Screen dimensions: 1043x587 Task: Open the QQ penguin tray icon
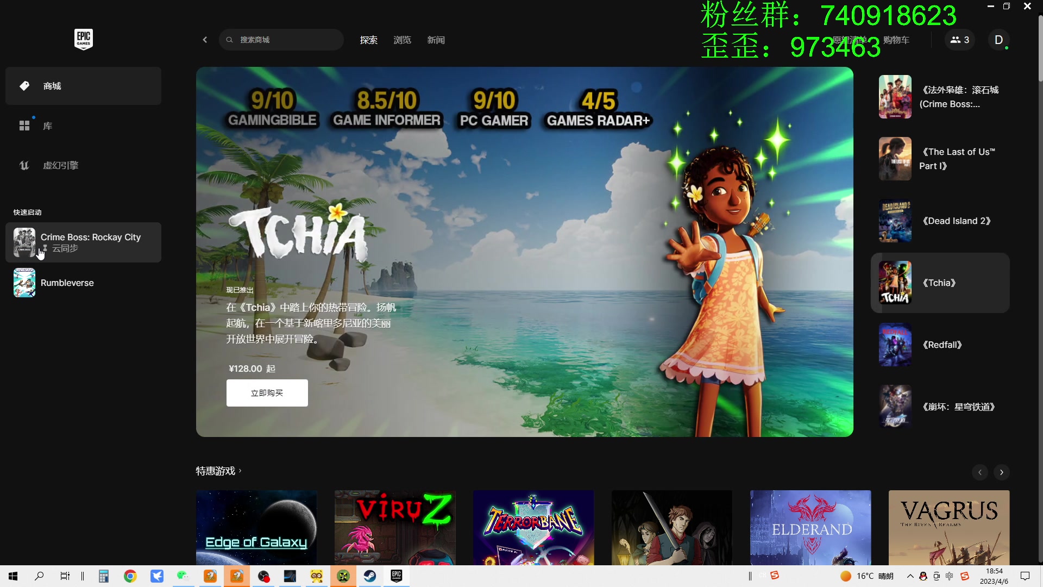coord(923,576)
